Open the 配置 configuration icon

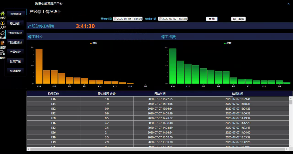pos(3,53)
